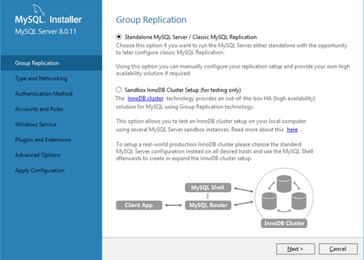Click the MySQL dolphin logo

coord(39,10)
